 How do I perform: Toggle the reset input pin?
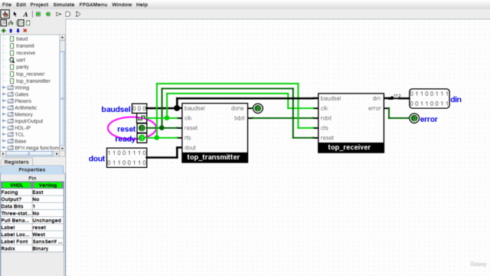(x=142, y=128)
